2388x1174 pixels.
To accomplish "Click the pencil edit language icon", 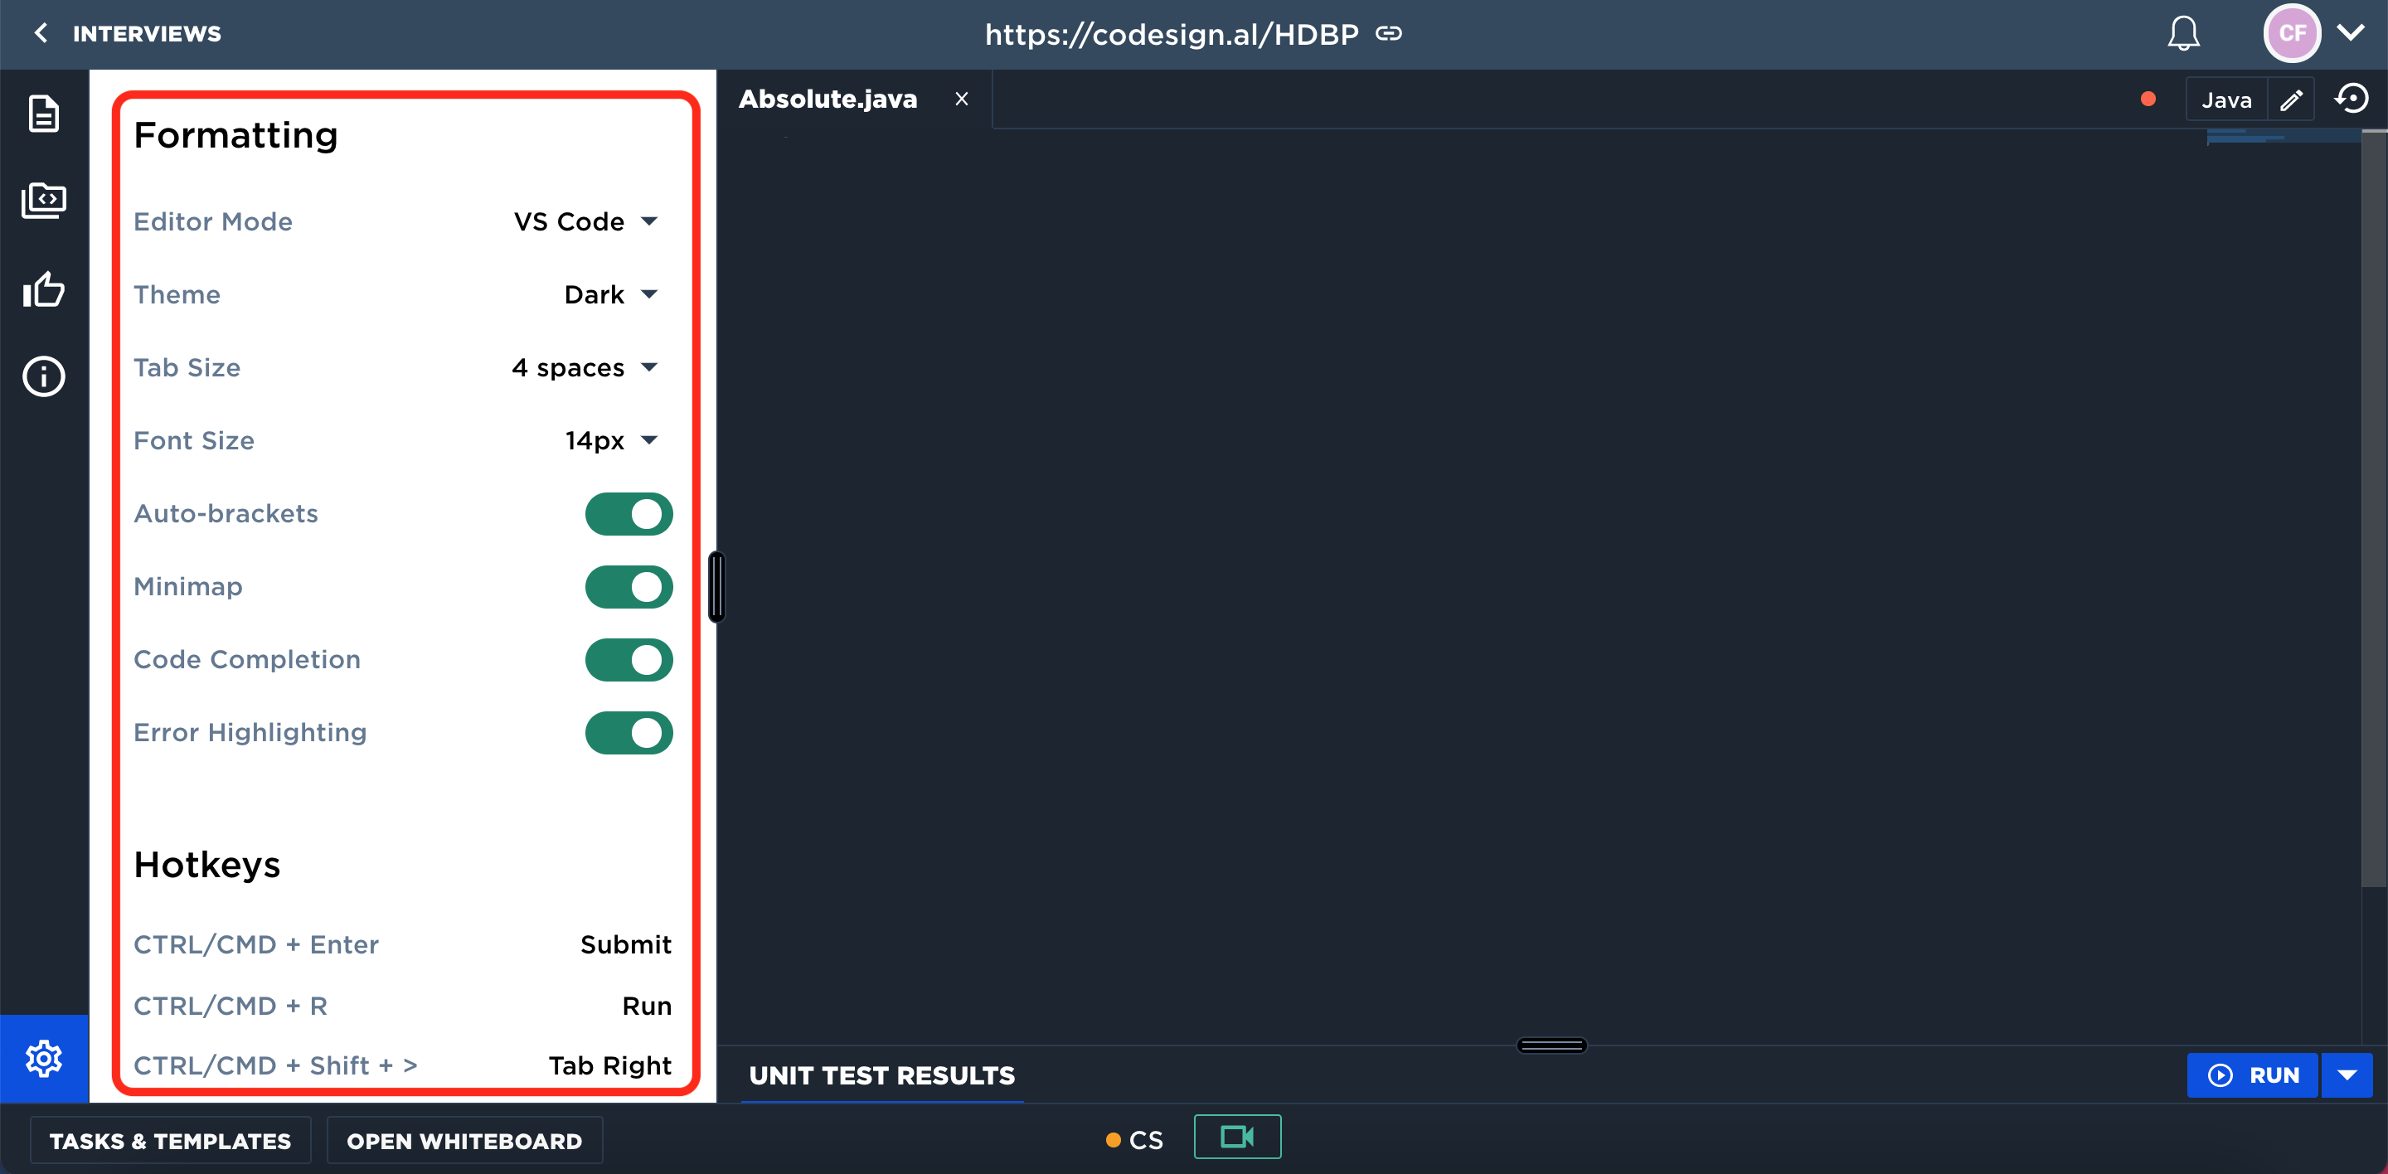I will [x=2292, y=99].
